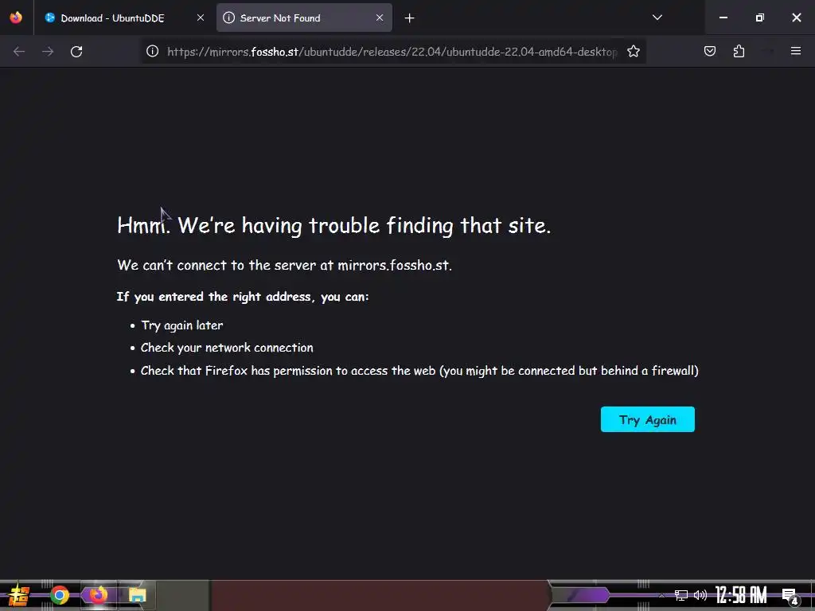
Task: Click the 'Hmm. We're having trouble' heading
Action: pyautogui.click(x=333, y=226)
